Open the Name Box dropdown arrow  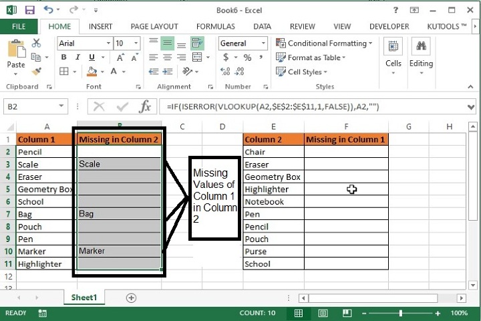[x=61, y=106]
